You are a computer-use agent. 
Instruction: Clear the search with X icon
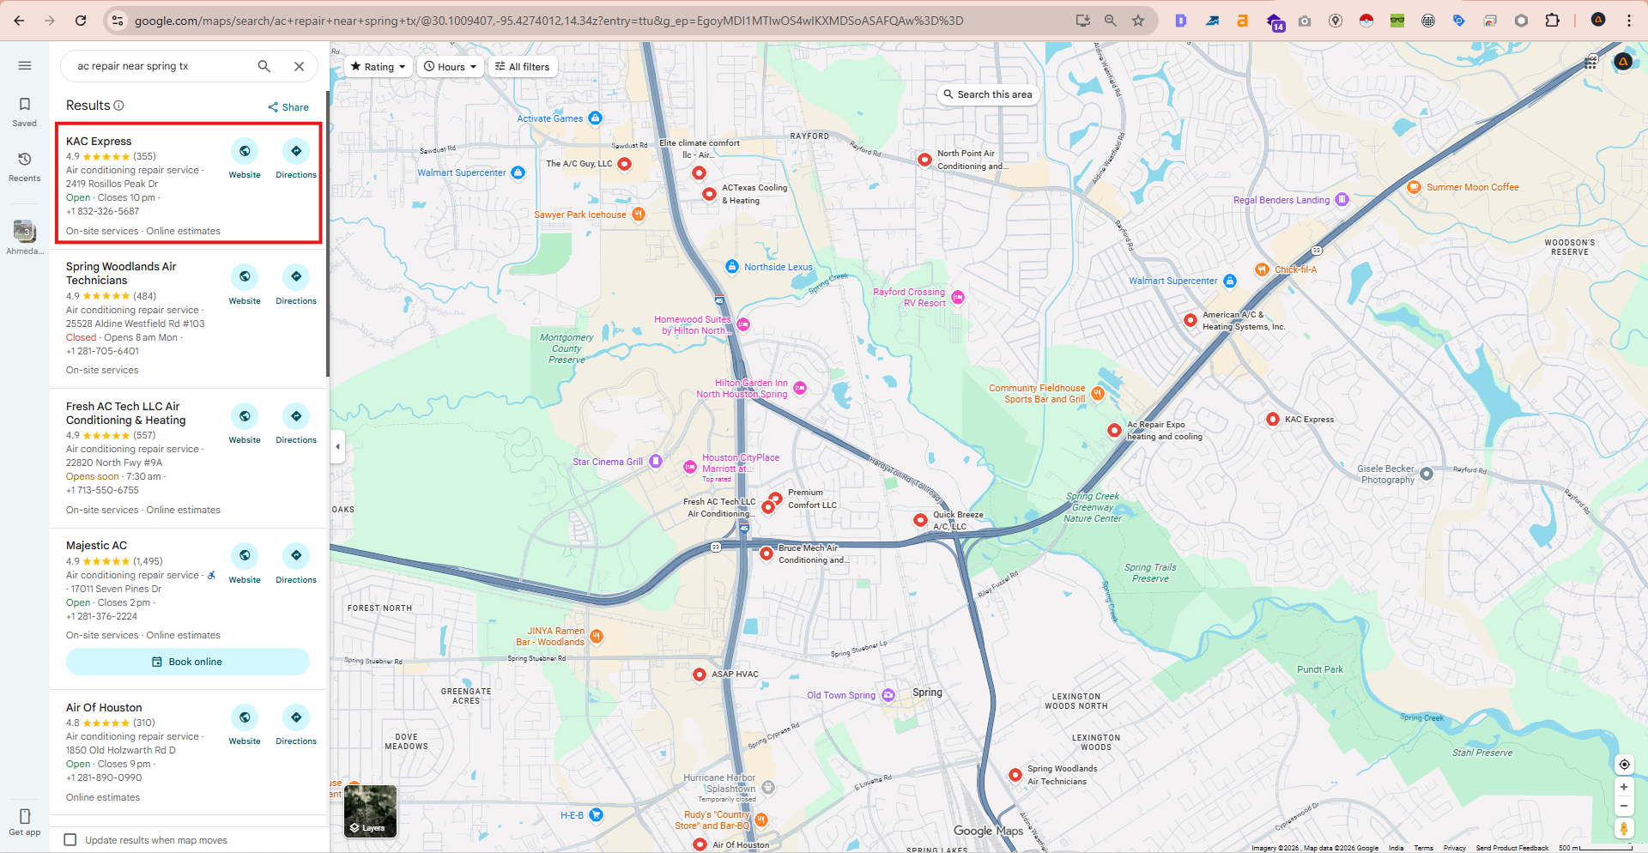coord(299,66)
